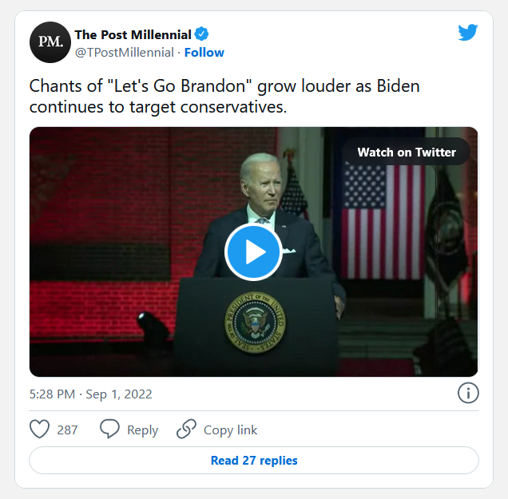The image size is (508, 499).
Task: Like the tweet with heart icon
Action: point(40,430)
